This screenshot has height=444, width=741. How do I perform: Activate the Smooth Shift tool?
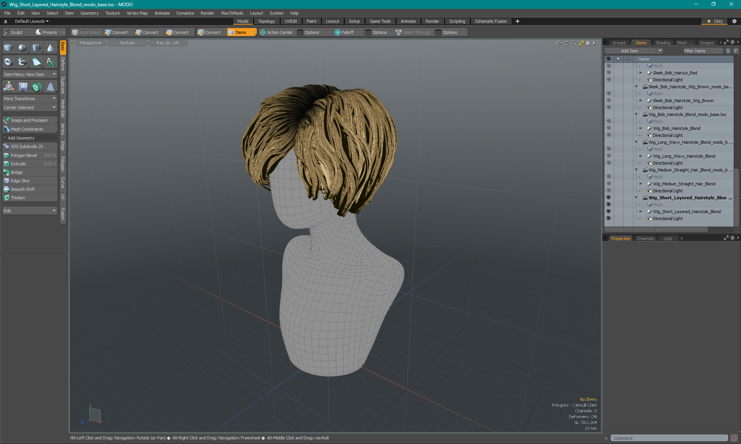(30, 189)
